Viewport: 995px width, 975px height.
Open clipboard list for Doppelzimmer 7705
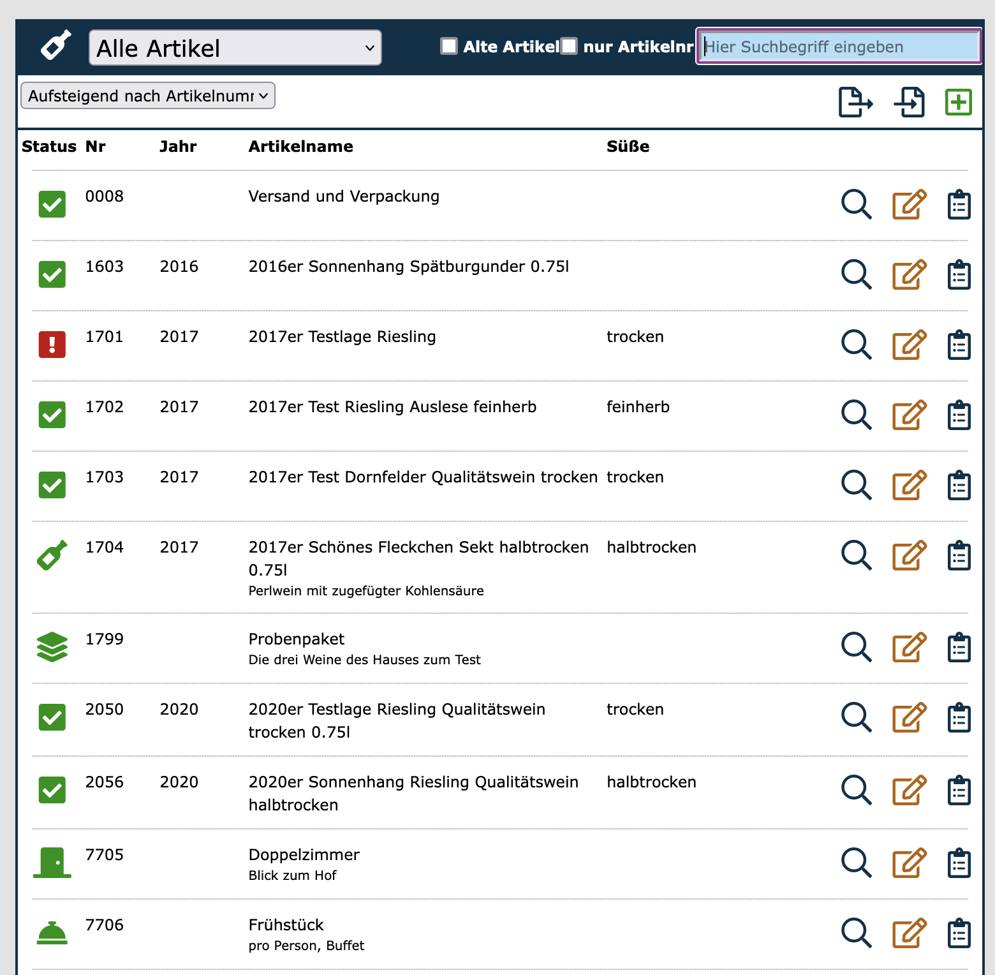tap(959, 863)
